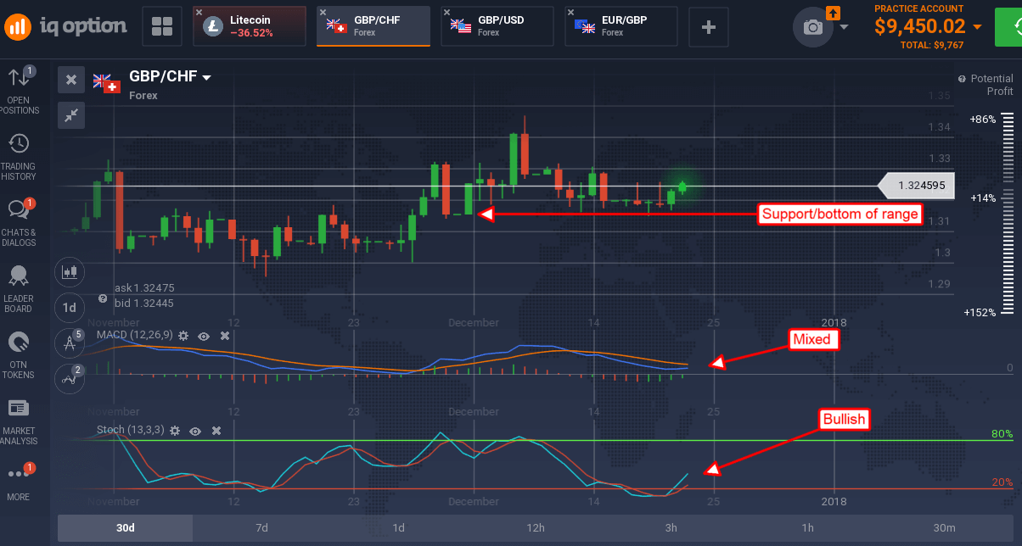Open Stoch indicator settings gear
The width and height of the screenshot is (1022, 546).
[x=175, y=431]
